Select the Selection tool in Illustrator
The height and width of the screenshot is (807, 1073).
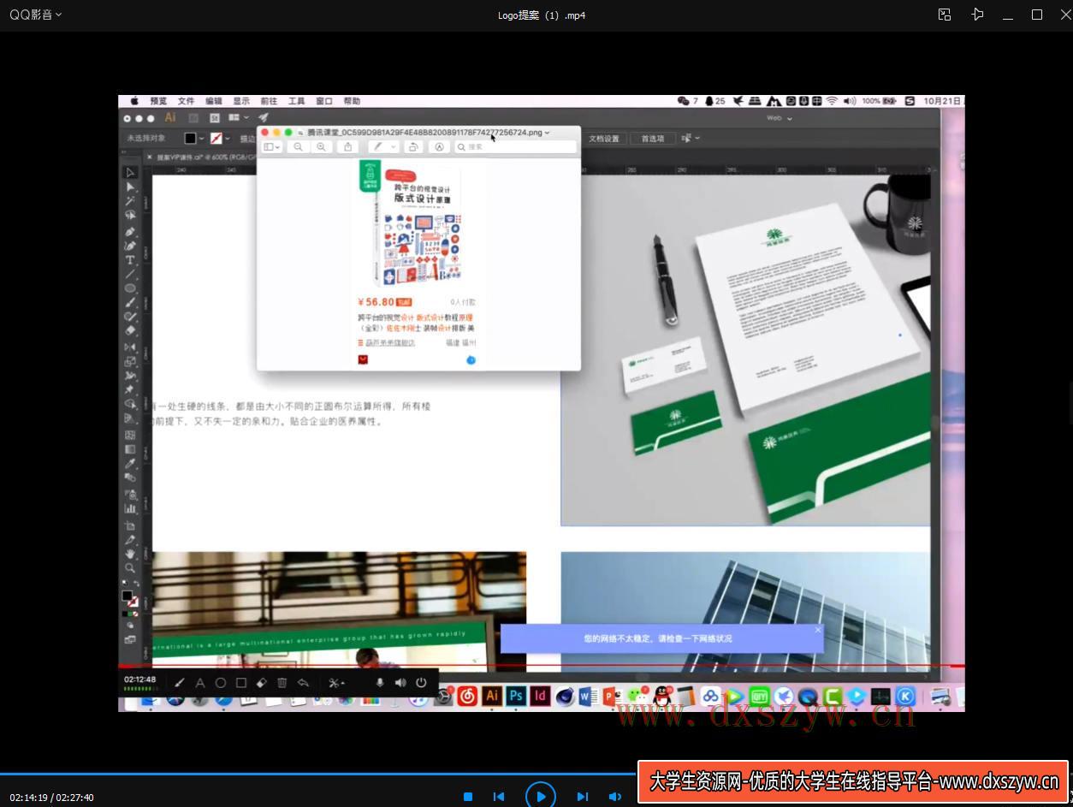pyautogui.click(x=130, y=172)
